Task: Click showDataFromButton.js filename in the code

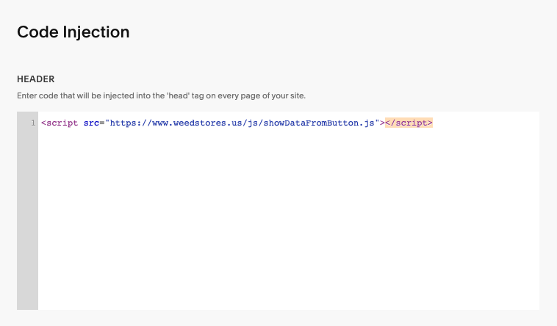Action: pyautogui.click(x=319, y=123)
